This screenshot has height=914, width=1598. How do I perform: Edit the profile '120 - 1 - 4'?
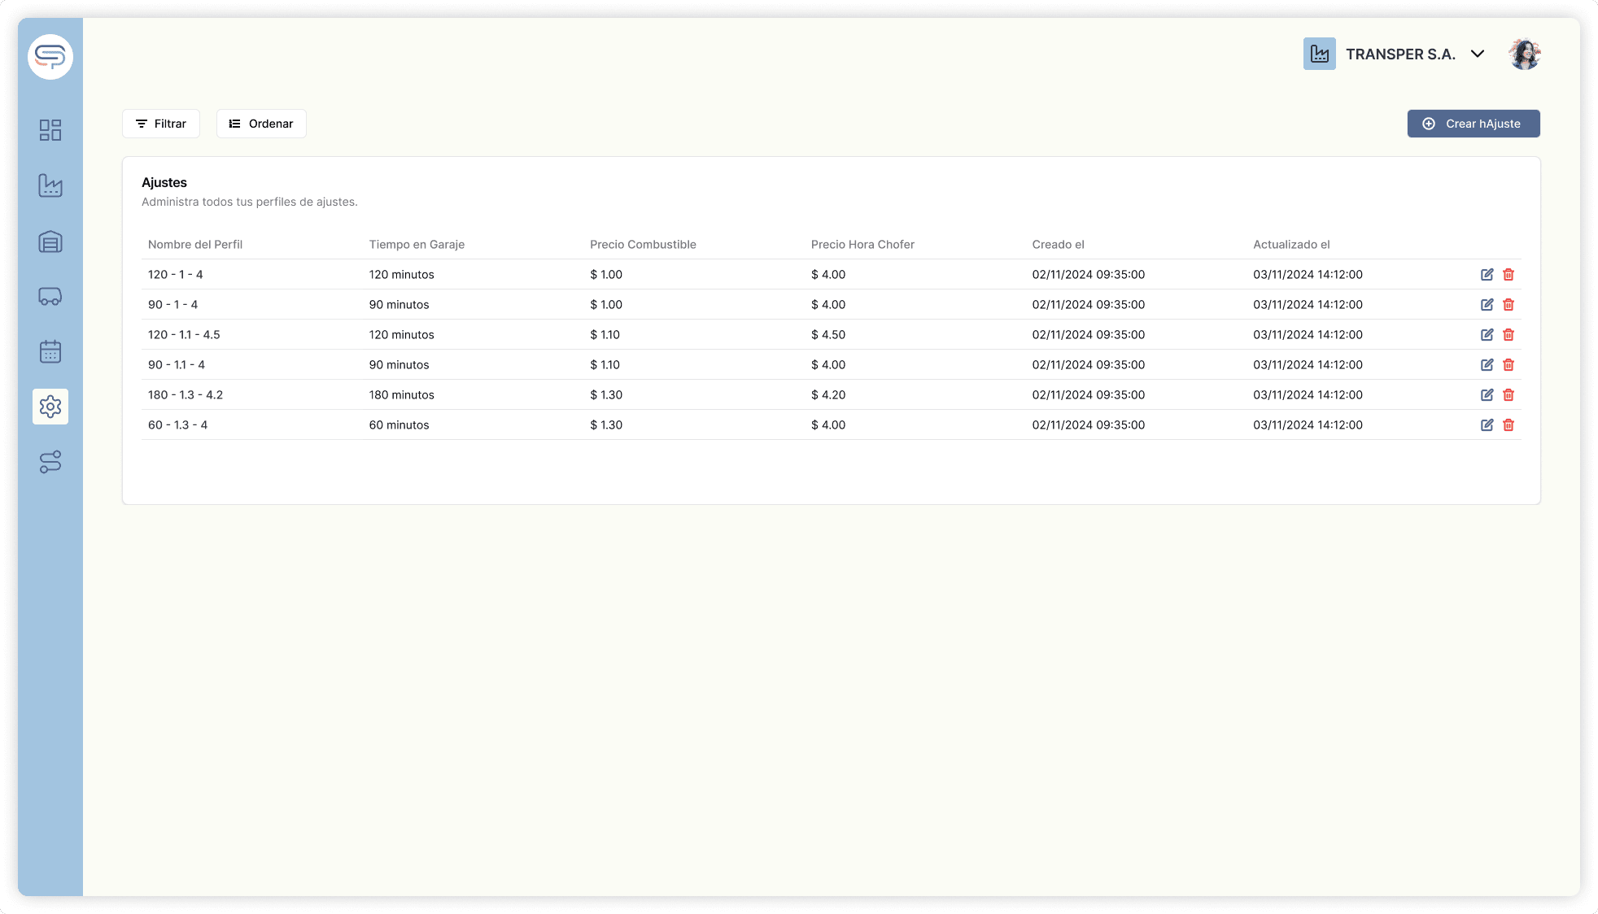point(1487,275)
